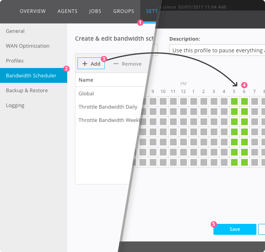Open WAN Optimization settings
The height and width of the screenshot is (252, 265).
coord(34,46)
